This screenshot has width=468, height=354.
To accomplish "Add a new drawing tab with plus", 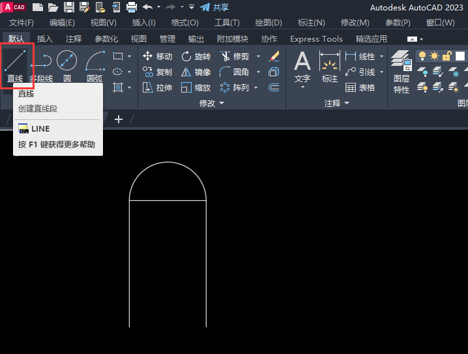I will coord(119,119).
